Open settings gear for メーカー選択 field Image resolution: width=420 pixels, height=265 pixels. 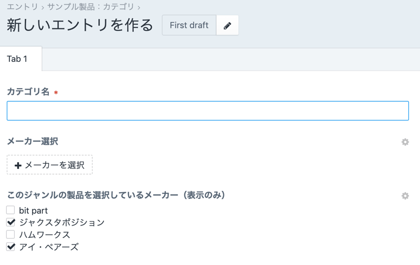[405, 142]
